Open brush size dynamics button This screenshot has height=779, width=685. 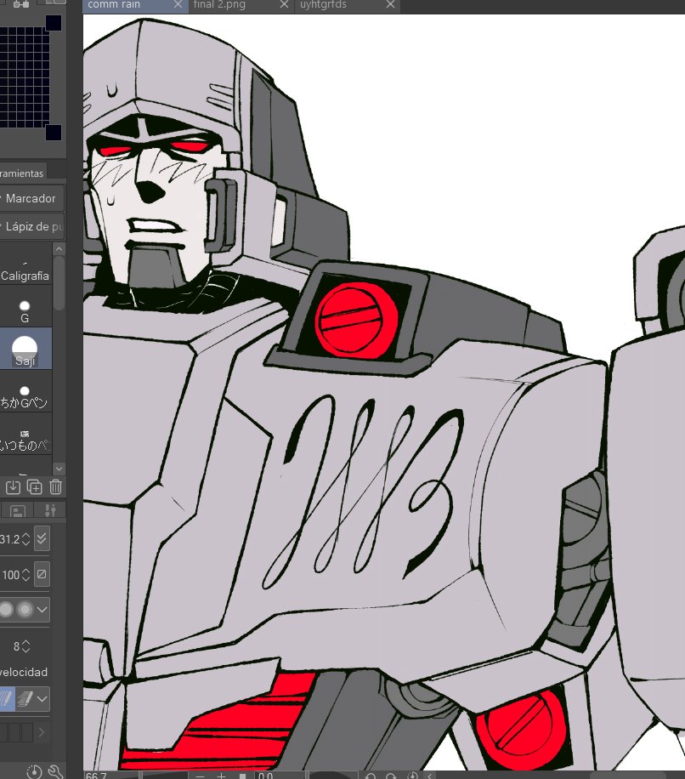(42, 538)
